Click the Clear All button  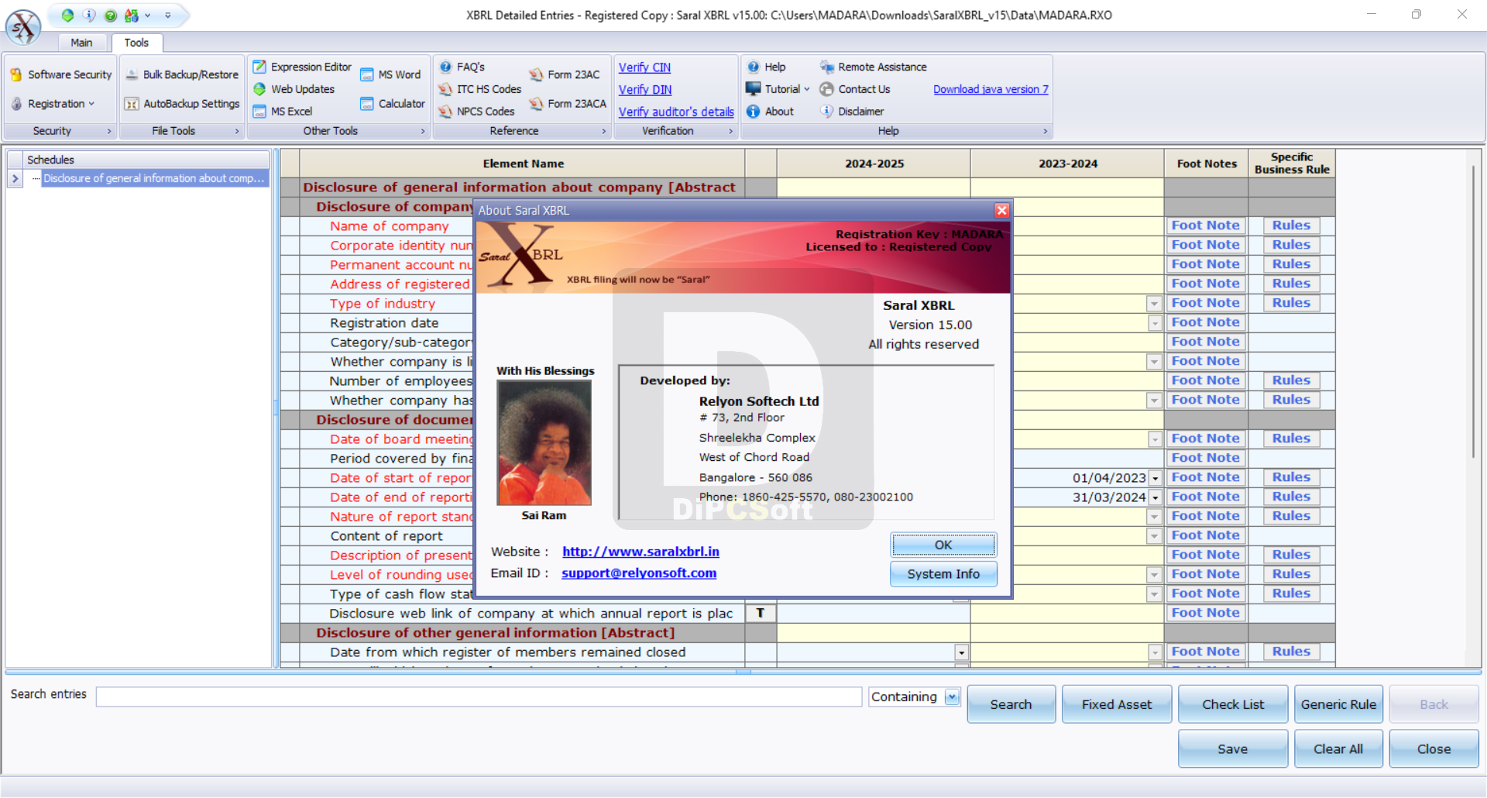pos(1338,749)
